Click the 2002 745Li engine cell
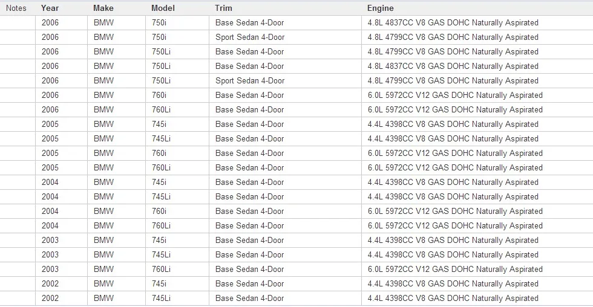This screenshot has width=593, height=307. tap(477, 299)
